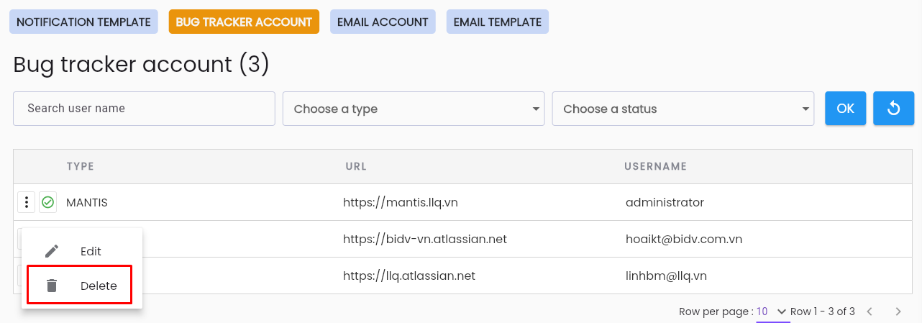The image size is (922, 323).
Task: Choose Delete from the context menu
Action: coord(79,286)
